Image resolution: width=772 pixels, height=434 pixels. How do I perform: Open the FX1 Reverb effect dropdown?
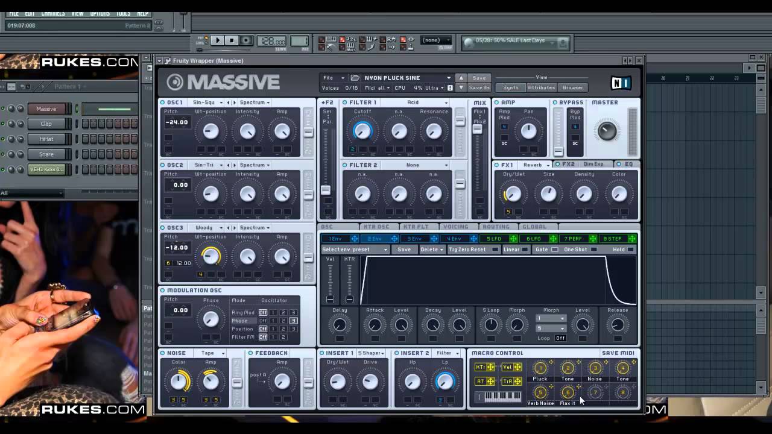pos(536,165)
